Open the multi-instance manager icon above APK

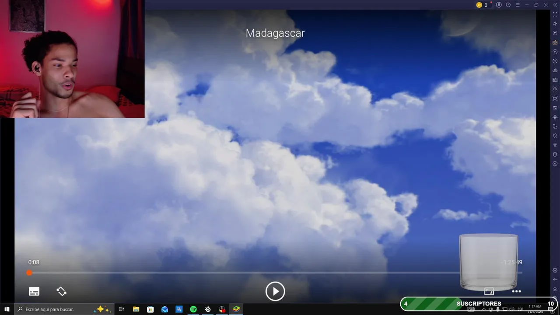coord(555,70)
